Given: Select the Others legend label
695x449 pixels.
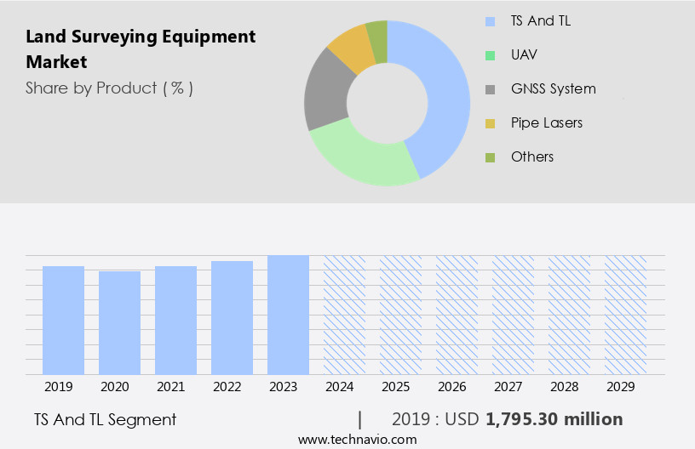Looking at the screenshot, I should [x=531, y=156].
